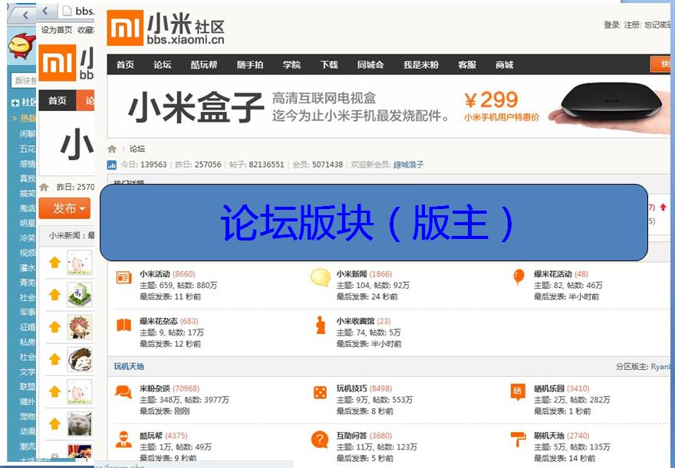Open new member 缘城浪子 profile link
The image size is (675, 468).
pos(409,165)
